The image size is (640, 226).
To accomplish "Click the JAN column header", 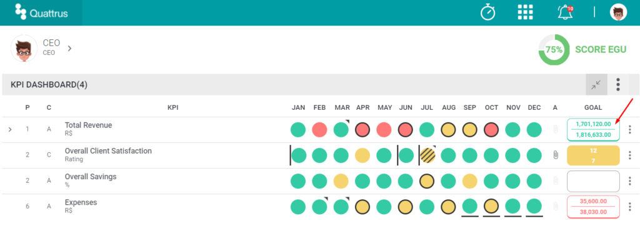I will (298, 108).
